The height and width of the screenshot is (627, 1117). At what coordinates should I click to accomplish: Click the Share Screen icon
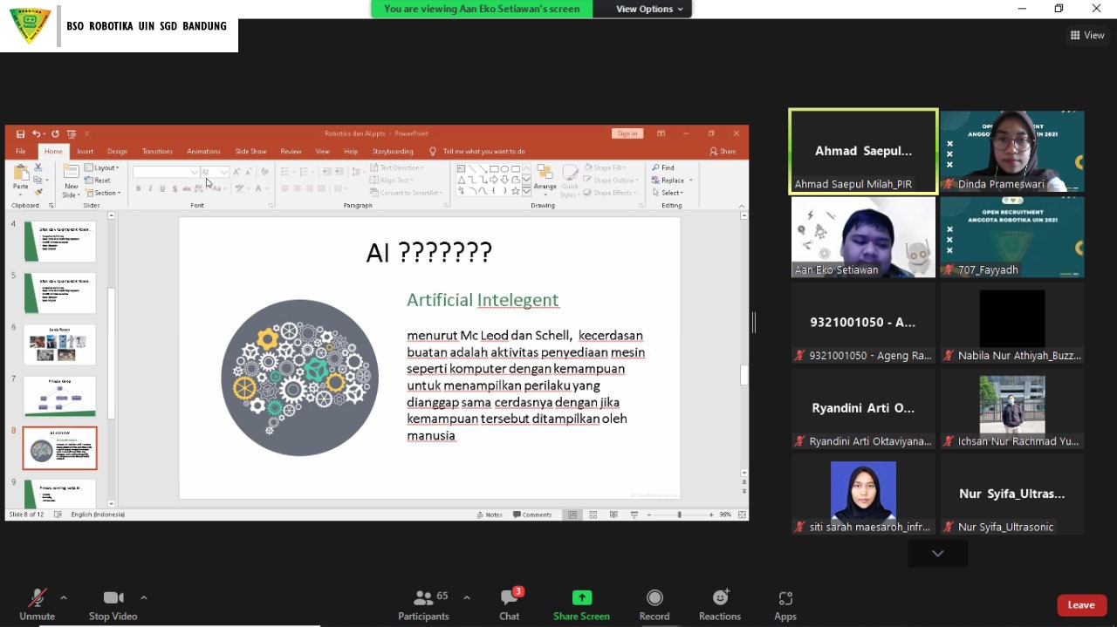tap(581, 598)
